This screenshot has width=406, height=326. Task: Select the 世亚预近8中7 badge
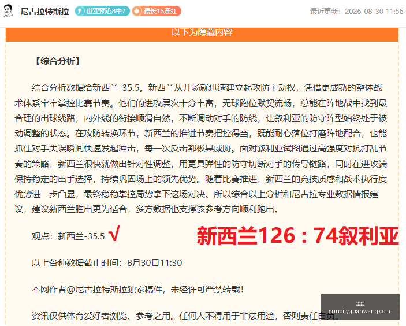tap(102, 11)
